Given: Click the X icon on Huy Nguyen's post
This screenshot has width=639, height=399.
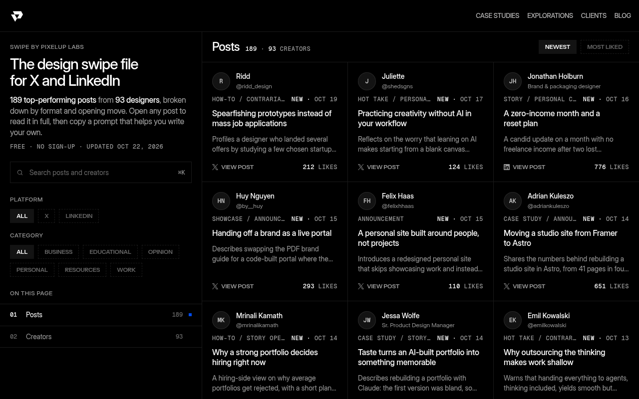Looking at the screenshot, I should (215, 286).
